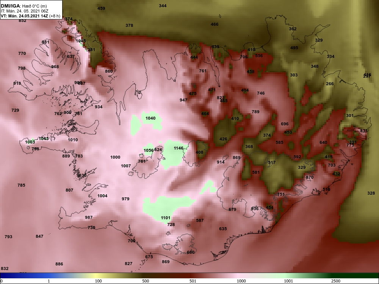
Task: Click the map value 947
Action: pyautogui.click(x=183, y=100)
